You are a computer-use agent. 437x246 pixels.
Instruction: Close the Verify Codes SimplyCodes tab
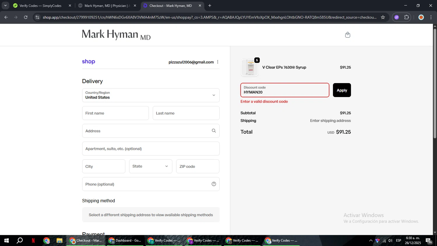[70, 6]
